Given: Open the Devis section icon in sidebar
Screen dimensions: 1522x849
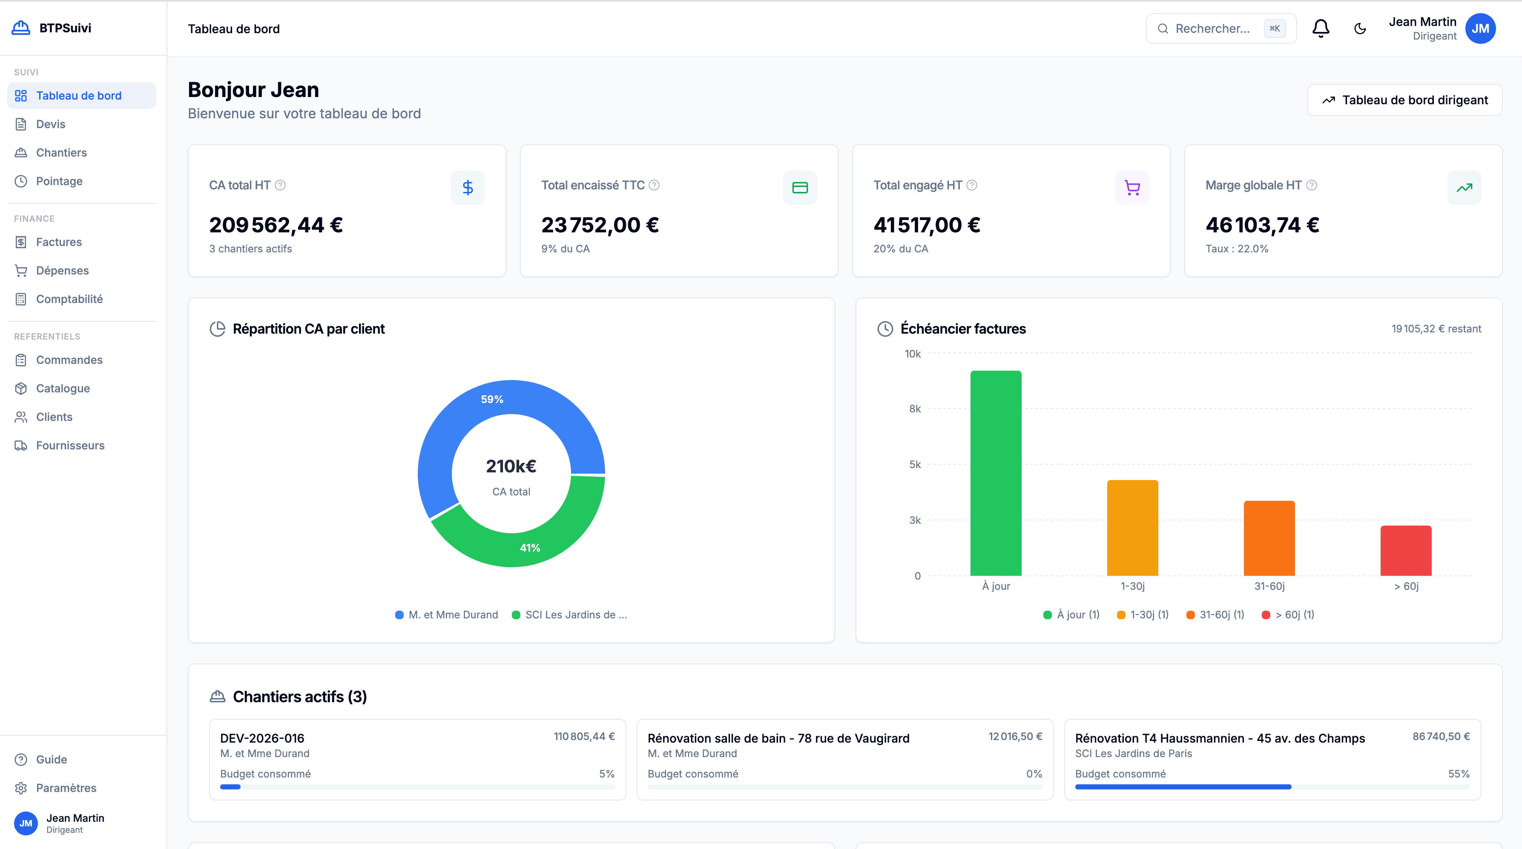Looking at the screenshot, I should coord(21,124).
